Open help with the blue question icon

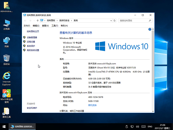click(150, 29)
